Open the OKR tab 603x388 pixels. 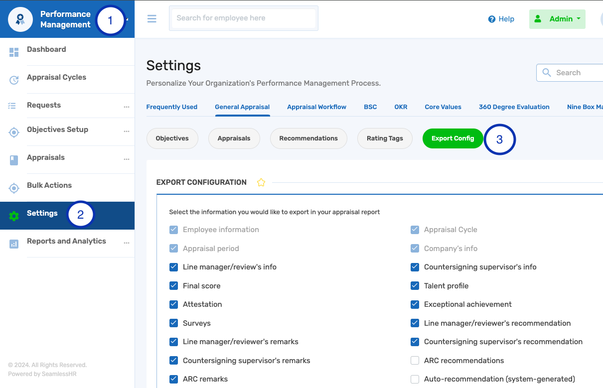click(x=401, y=107)
